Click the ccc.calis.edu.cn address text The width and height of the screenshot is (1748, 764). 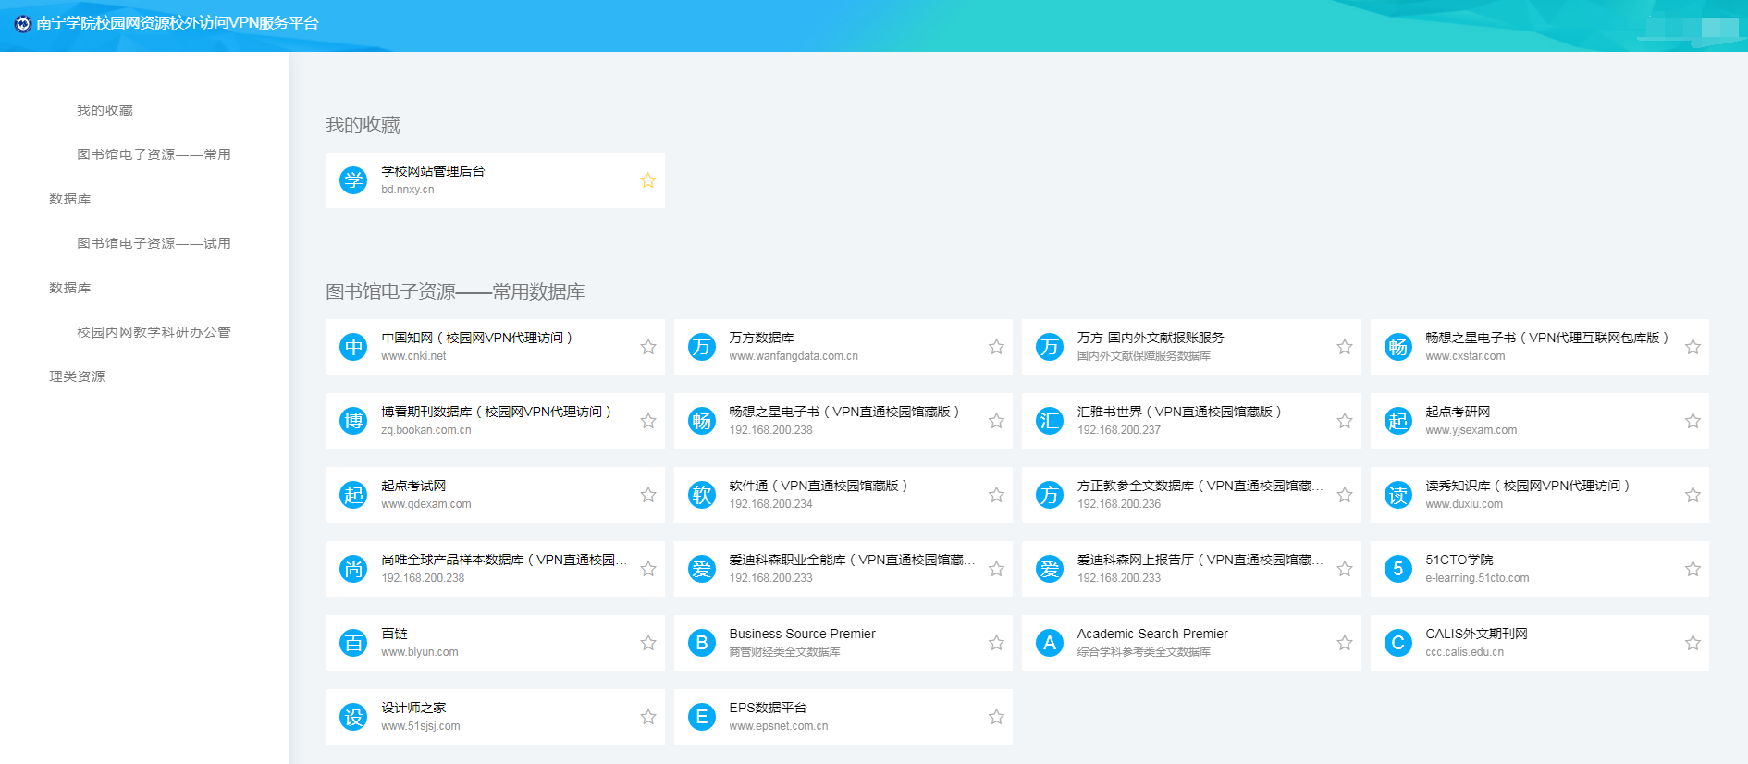(x=1464, y=652)
